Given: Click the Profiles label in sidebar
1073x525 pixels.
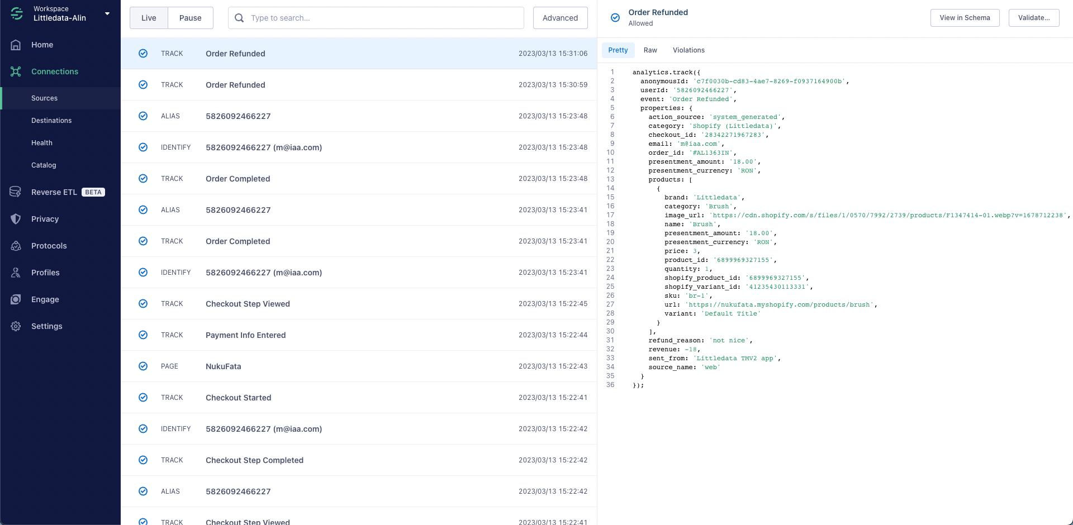Looking at the screenshot, I should pos(45,273).
